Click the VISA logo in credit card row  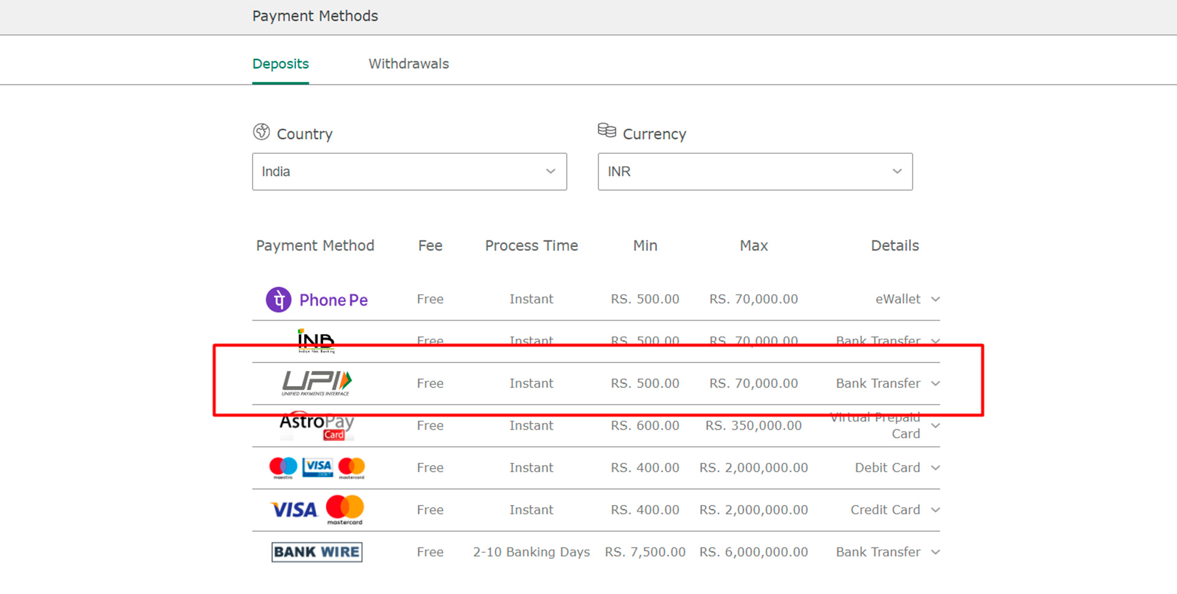(x=294, y=509)
